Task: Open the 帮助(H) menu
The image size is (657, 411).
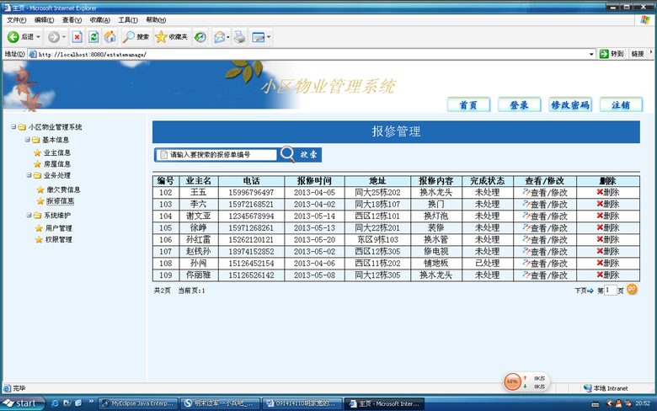Action: coord(156,19)
